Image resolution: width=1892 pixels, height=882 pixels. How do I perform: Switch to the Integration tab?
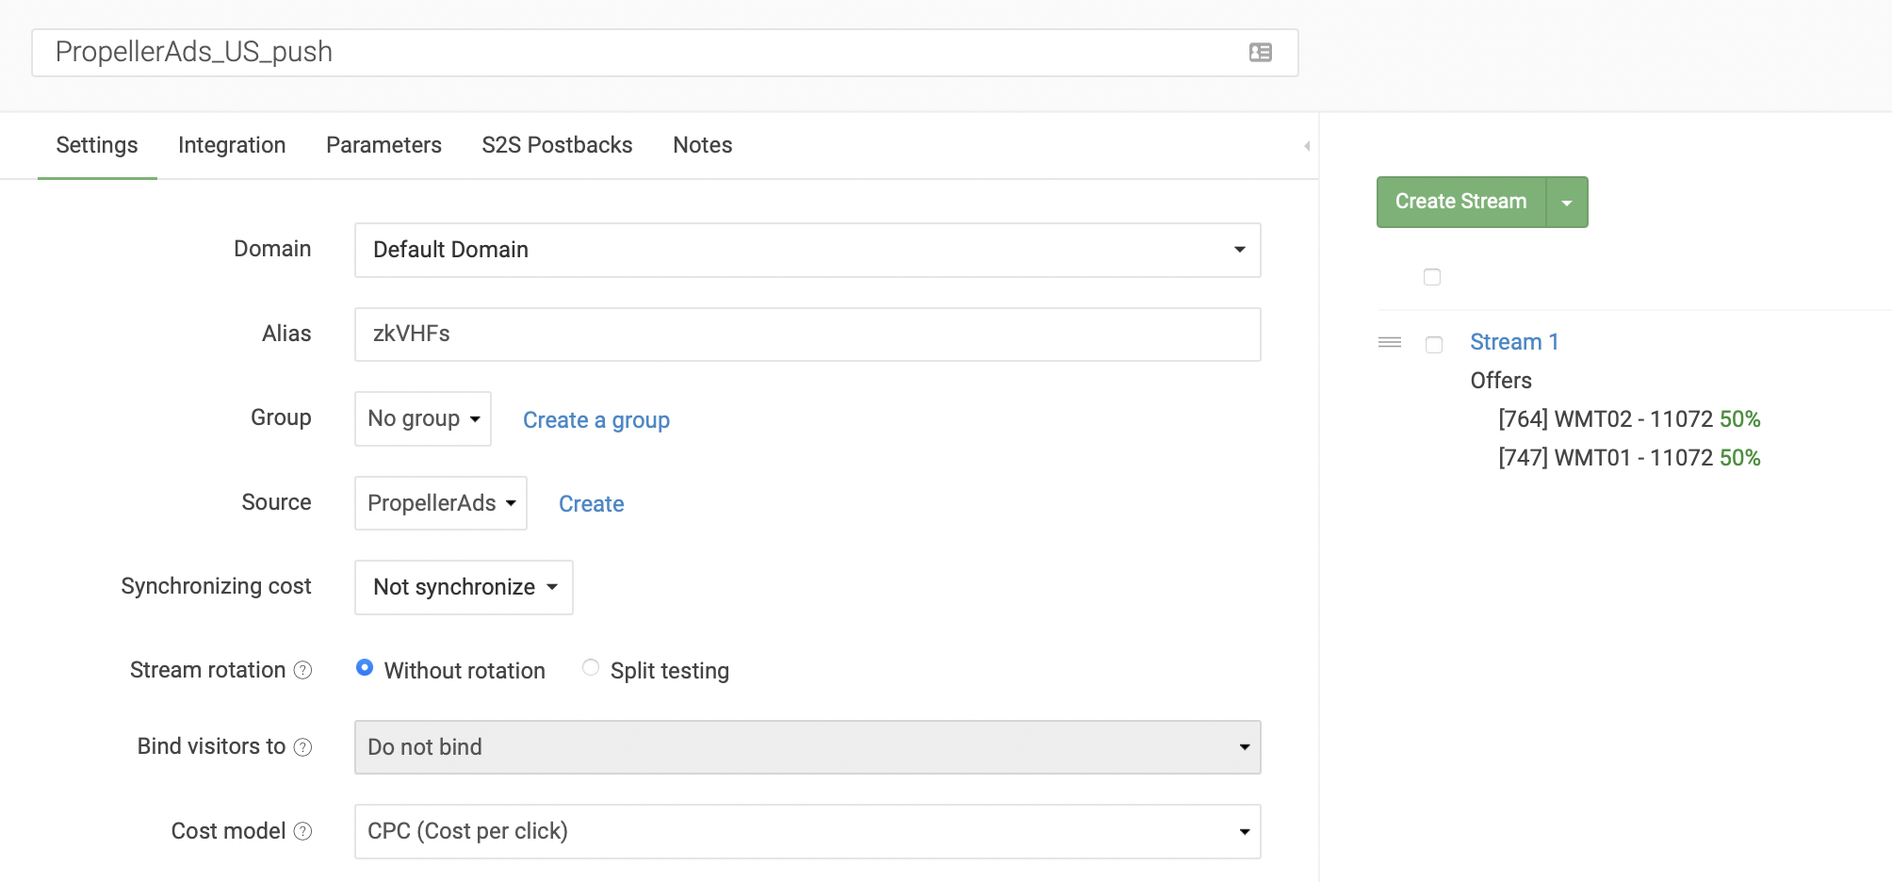click(x=232, y=145)
